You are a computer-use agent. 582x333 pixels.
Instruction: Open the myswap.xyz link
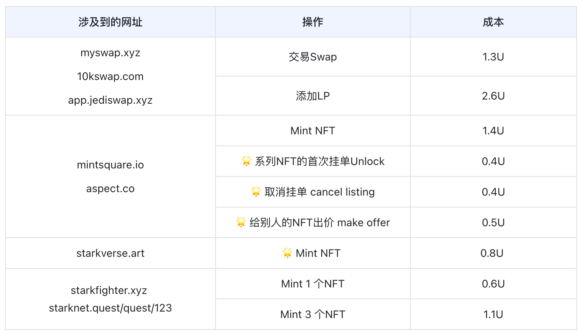coord(110,53)
